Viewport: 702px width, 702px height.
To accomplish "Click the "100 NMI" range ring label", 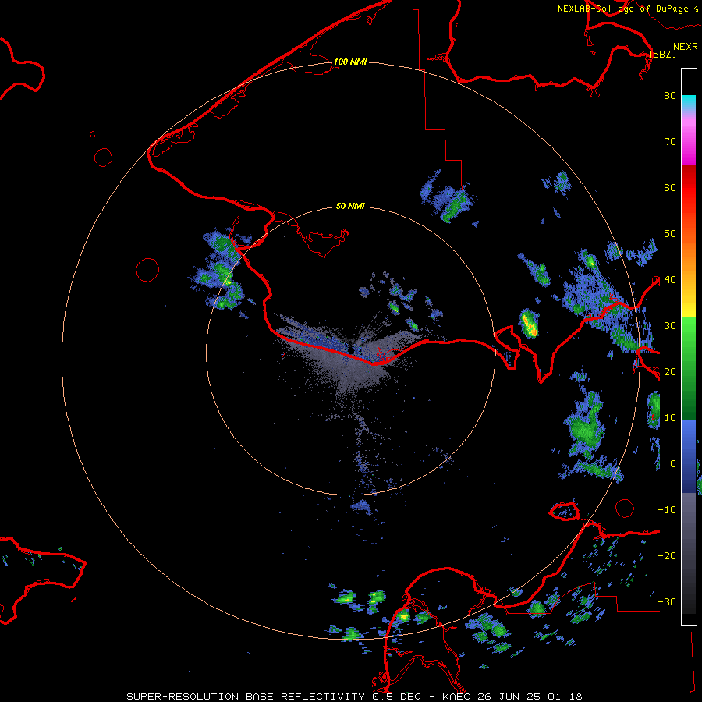I will click(x=350, y=62).
